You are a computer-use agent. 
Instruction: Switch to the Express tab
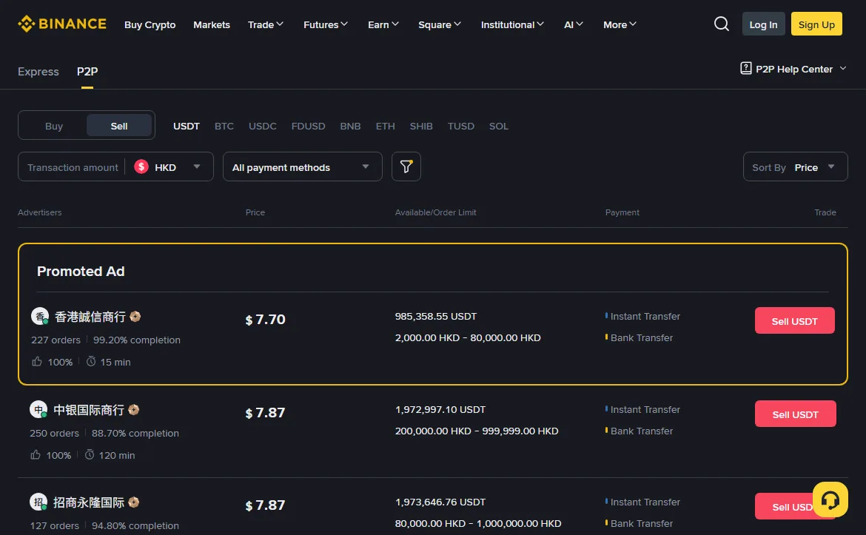pos(38,71)
